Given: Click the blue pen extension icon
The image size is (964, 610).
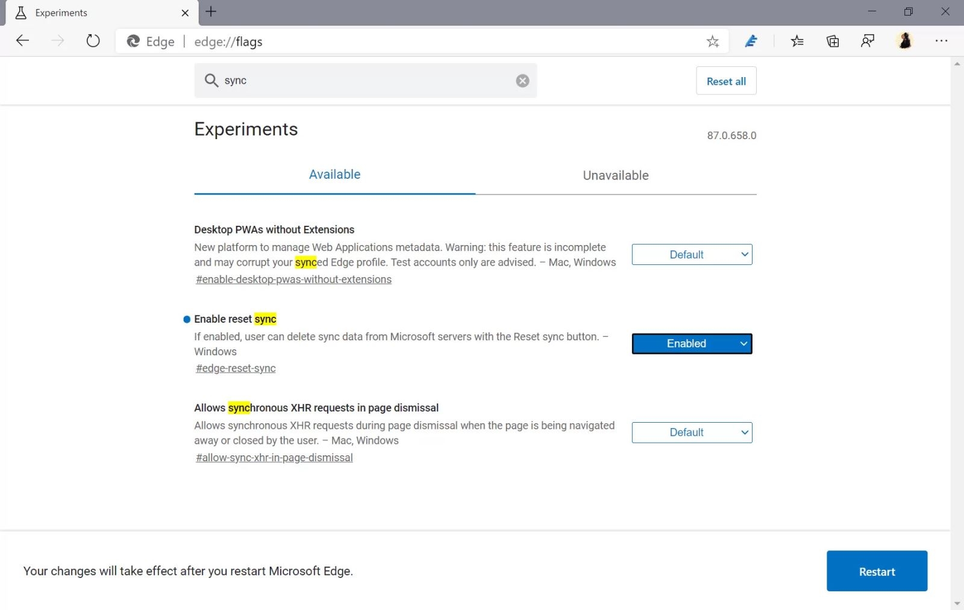Looking at the screenshot, I should [x=751, y=41].
